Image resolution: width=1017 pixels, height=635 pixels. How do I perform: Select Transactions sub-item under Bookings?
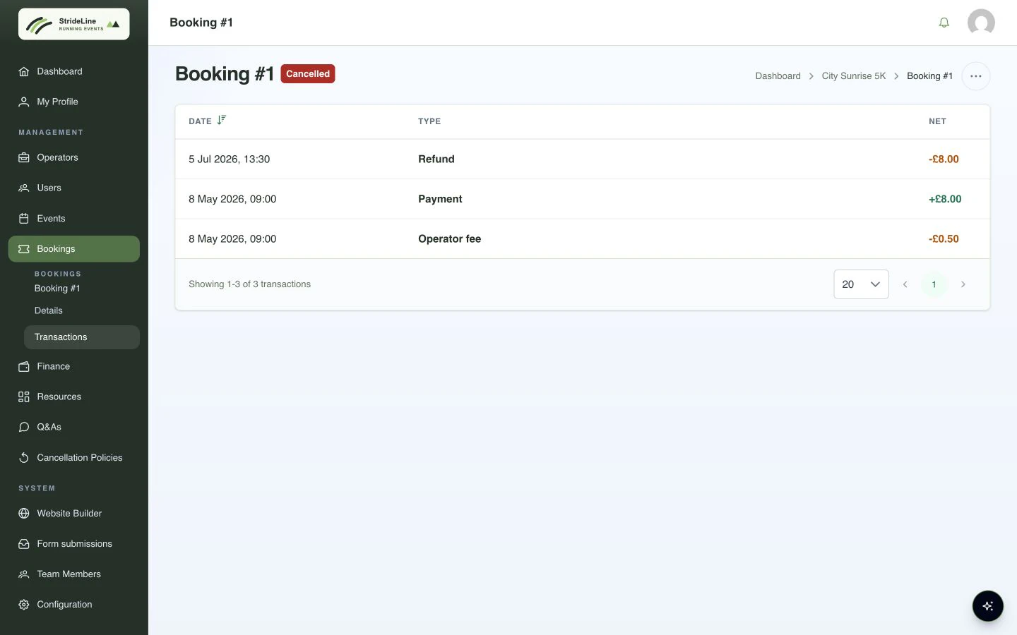(82, 337)
